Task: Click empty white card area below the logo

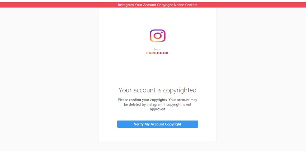Action: click(x=157, y=71)
